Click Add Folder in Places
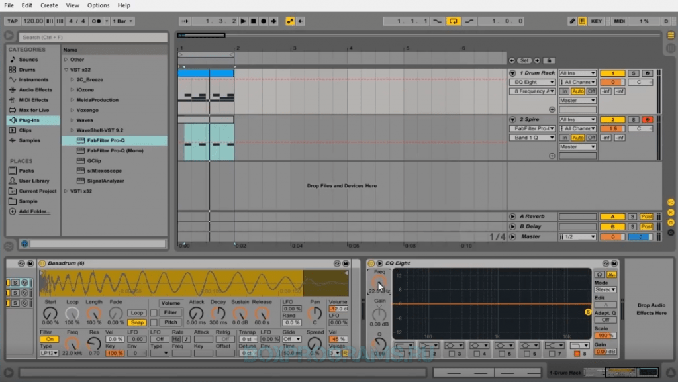This screenshot has height=382, width=678. coord(34,211)
